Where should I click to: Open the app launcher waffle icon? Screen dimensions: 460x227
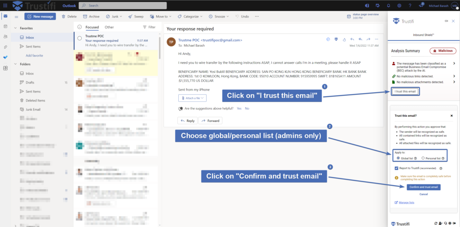coord(5,5)
